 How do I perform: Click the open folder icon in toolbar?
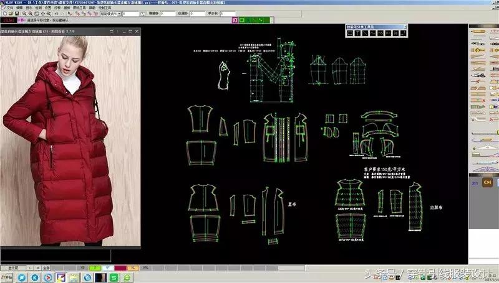point(9,14)
